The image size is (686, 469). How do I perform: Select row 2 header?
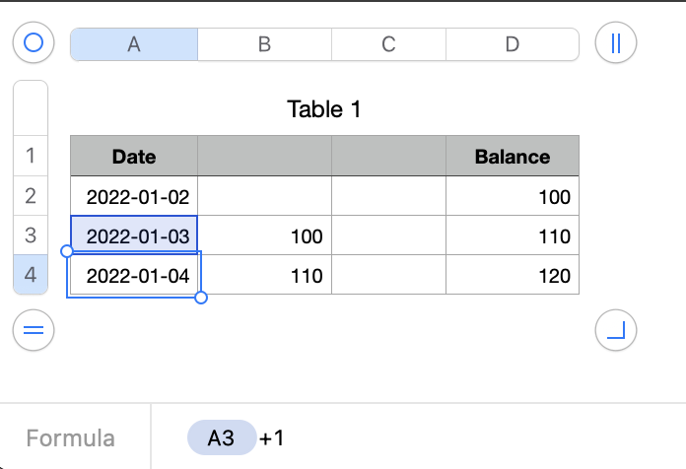pos(30,196)
